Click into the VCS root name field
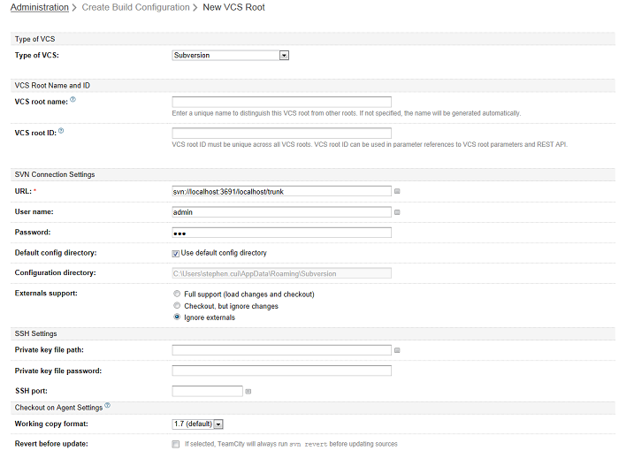 pos(281,102)
